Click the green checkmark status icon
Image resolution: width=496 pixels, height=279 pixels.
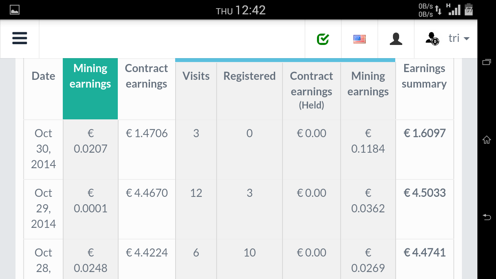tap(323, 39)
